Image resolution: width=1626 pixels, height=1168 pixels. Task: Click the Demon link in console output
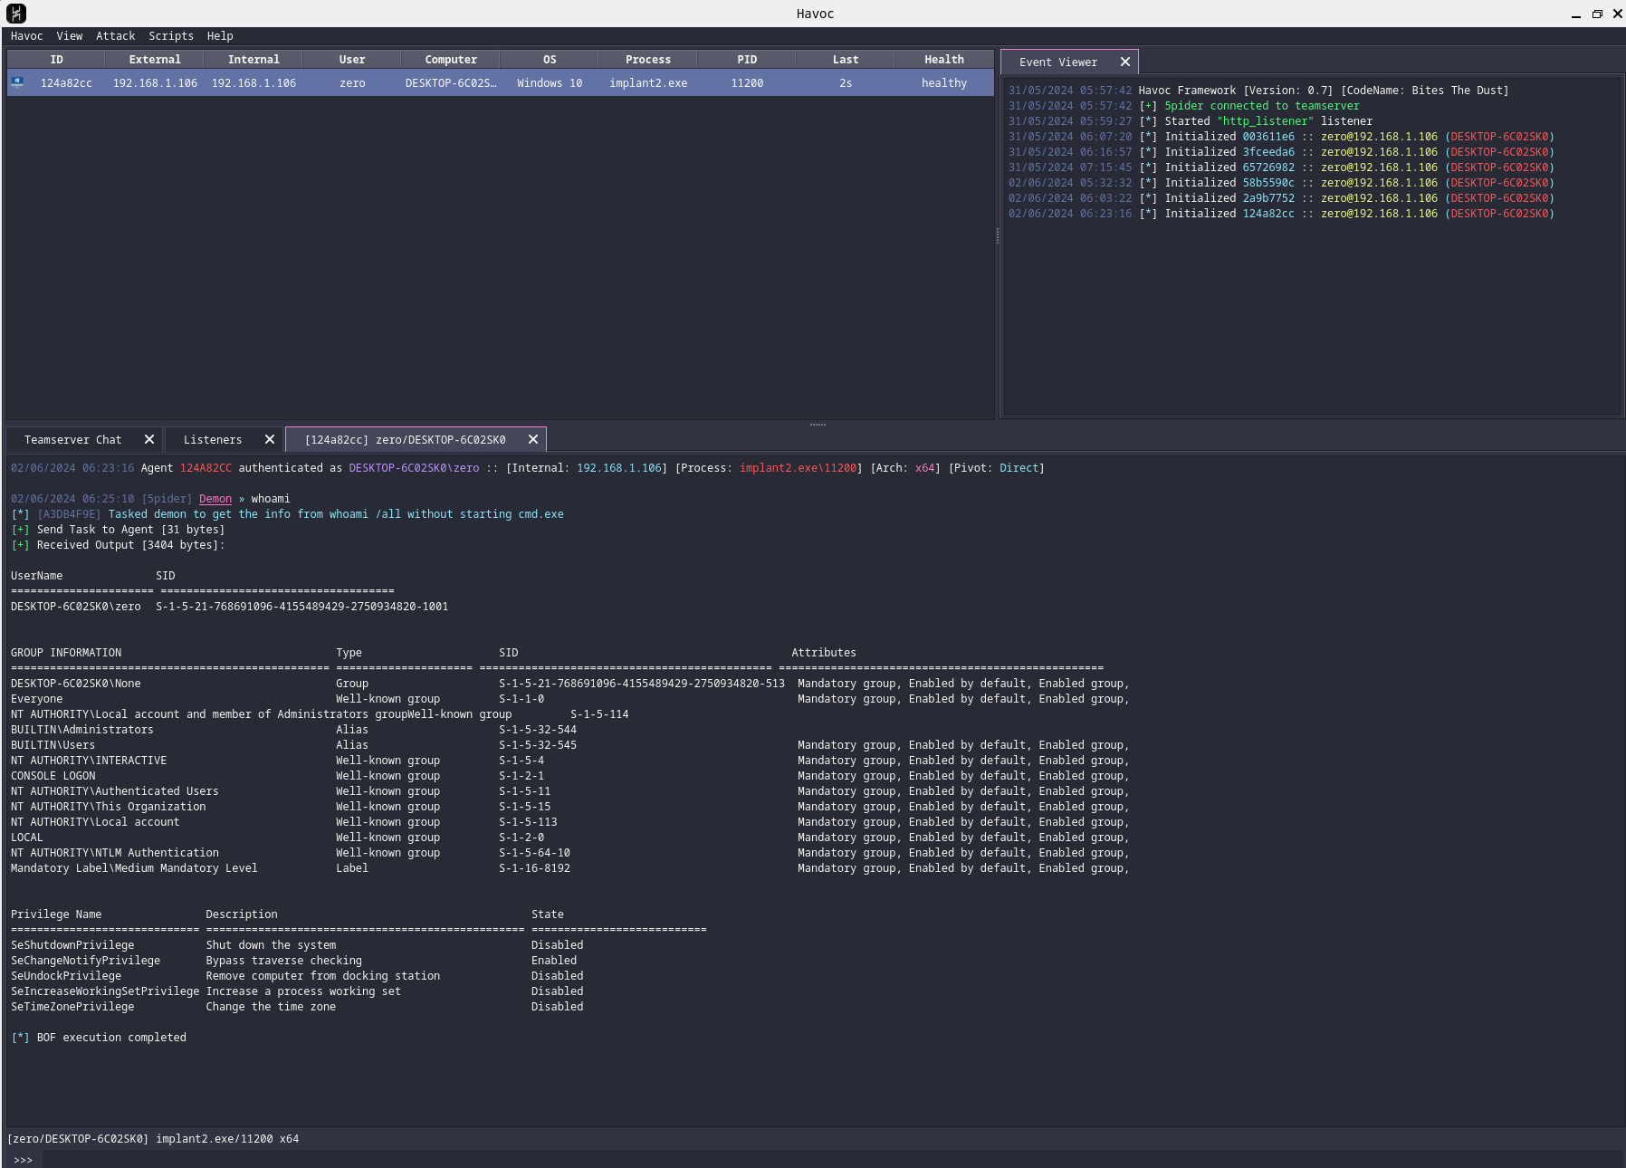[215, 499]
